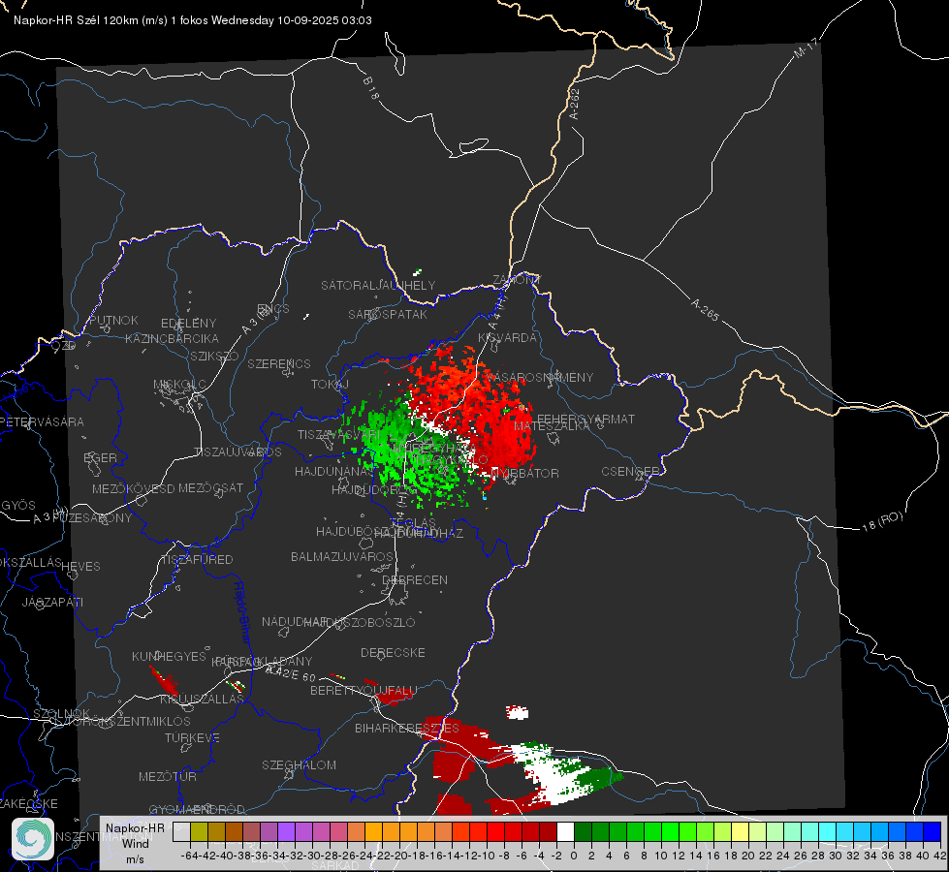The width and height of the screenshot is (949, 872).
Task: Click the PUTNOK label
Action: (x=113, y=320)
